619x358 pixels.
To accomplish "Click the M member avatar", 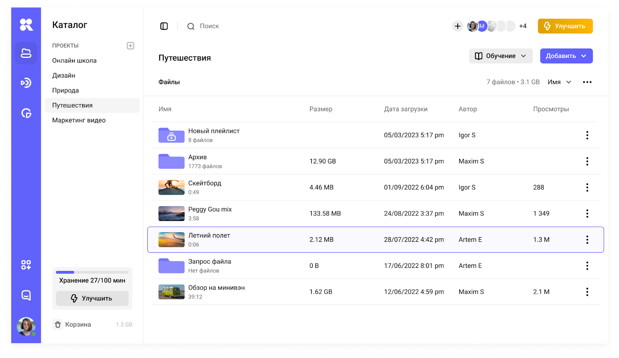I will [482, 26].
